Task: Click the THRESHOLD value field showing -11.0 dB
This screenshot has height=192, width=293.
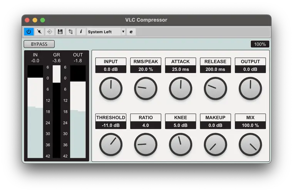Action: [x=111, y=125]
